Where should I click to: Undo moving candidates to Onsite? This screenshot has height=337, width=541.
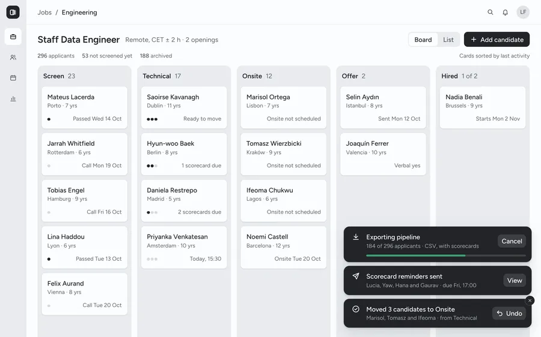(509, 313)
